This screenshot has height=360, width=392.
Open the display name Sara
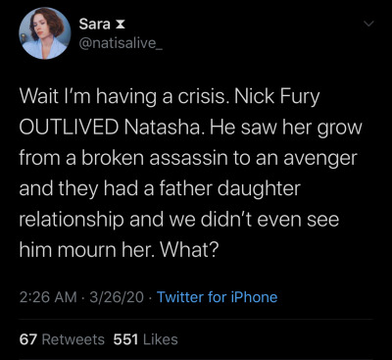tap(95, 25)
